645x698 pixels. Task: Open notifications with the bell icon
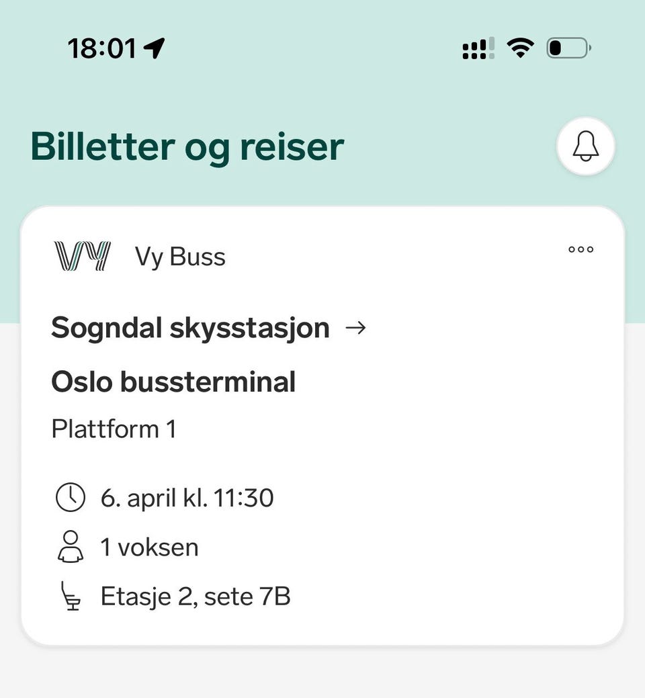tap(585, 146)
